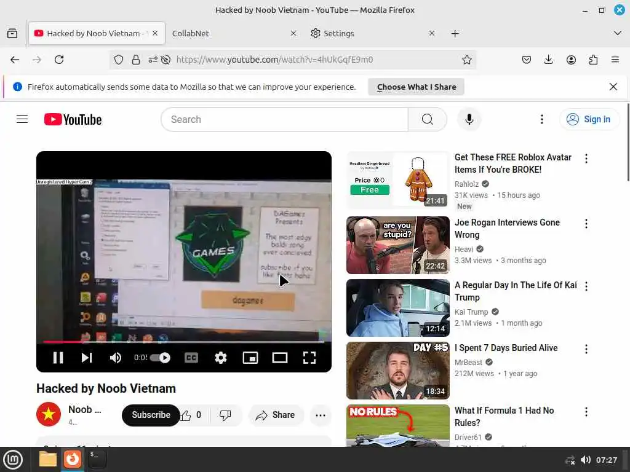
Task: Open the terminal from taskbar
Action: click(x=97, y=460)
